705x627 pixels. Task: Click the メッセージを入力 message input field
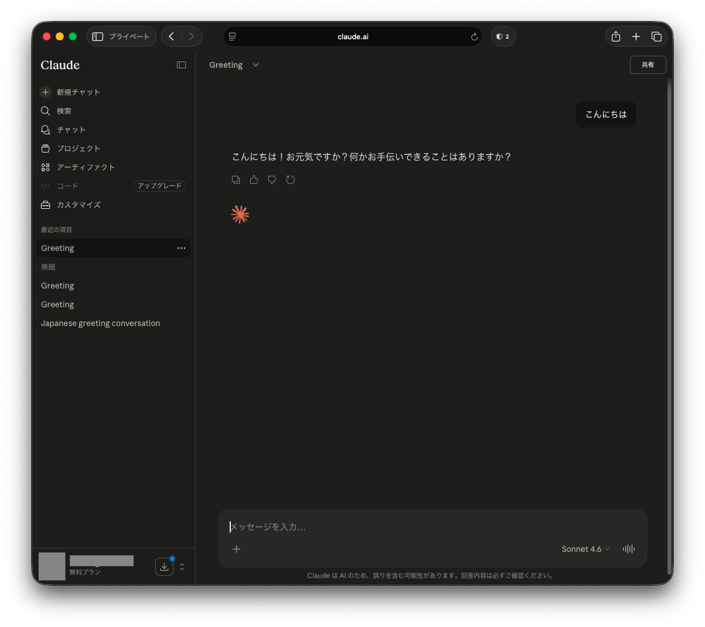432,527
